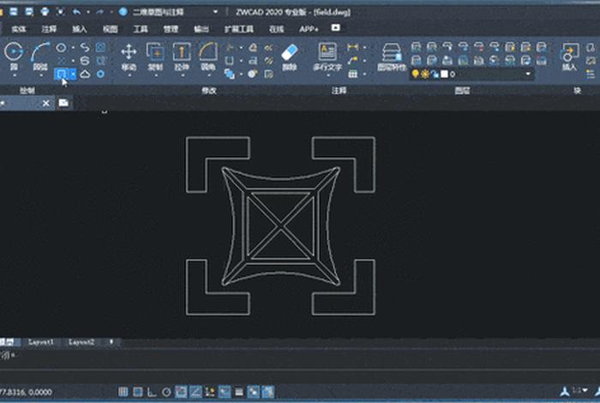Switch to the Layout1 tab
The width and height of the screenshot is (600, 403).
click(x=40, y=342)
